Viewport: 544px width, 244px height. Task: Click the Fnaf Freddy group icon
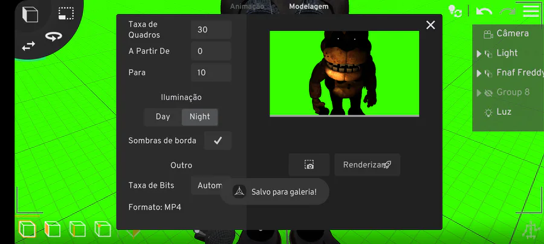tap(488, 73)
